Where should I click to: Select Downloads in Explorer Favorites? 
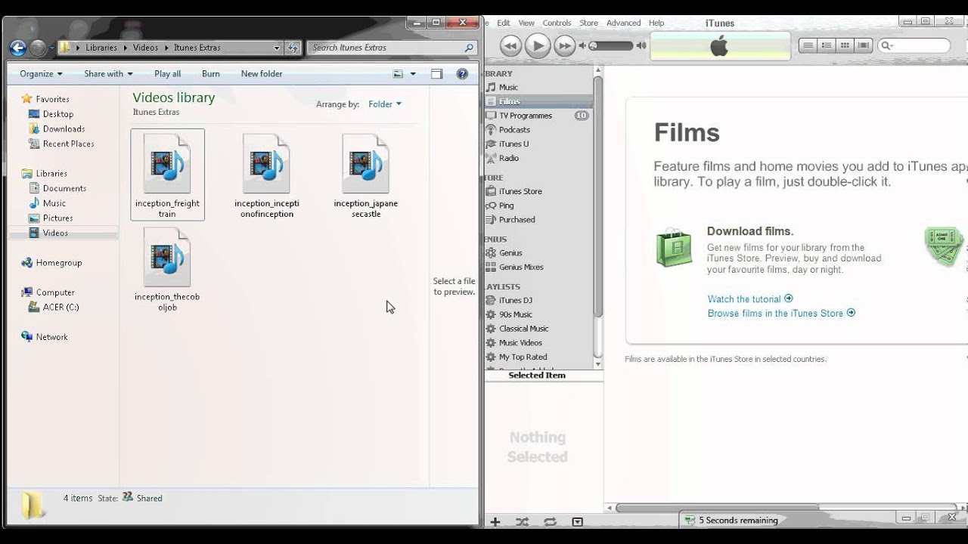coord(64,129)
